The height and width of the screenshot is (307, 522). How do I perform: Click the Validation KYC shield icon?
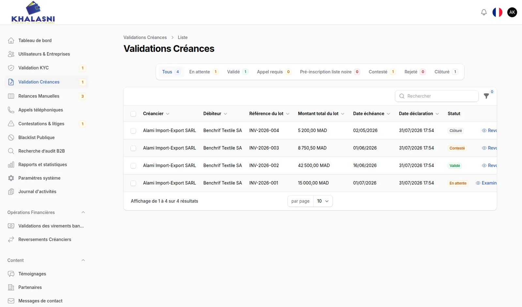point(11,68)
